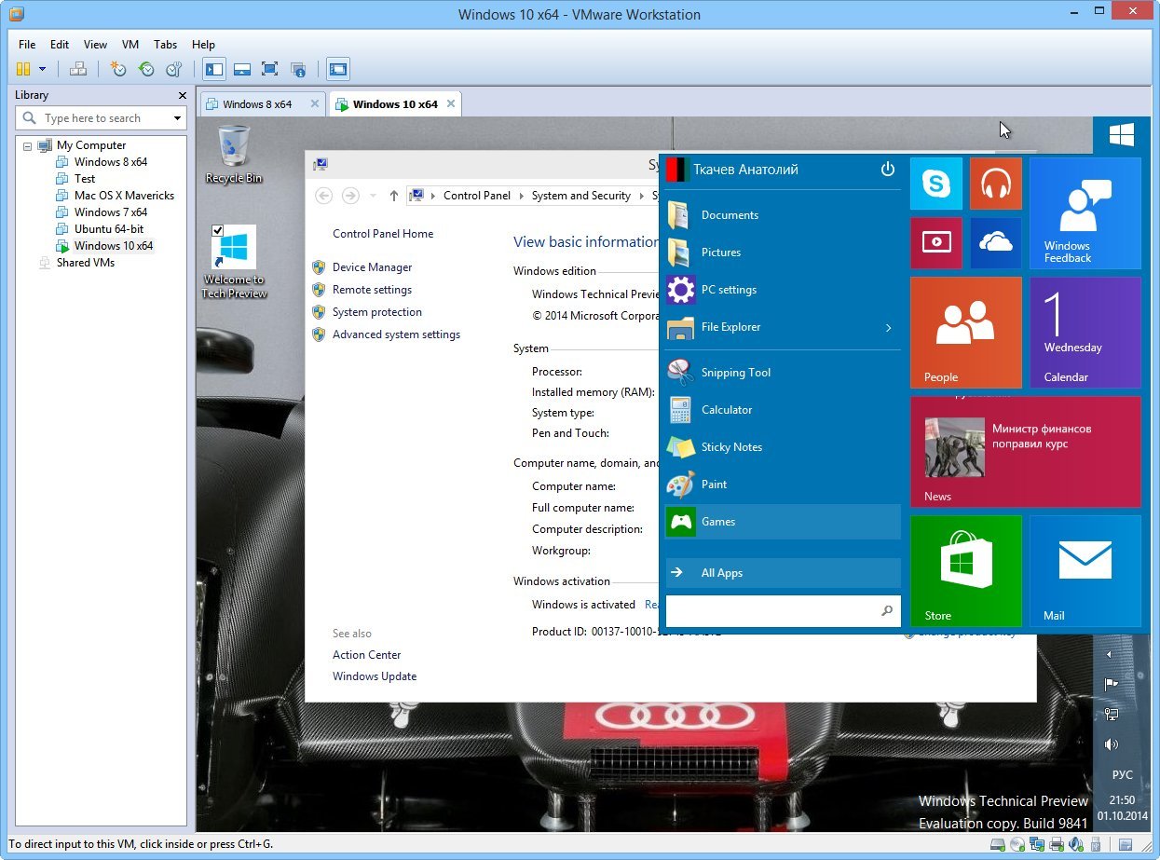Close the Library panel
1160x860 pixels.
pos(183,95)
